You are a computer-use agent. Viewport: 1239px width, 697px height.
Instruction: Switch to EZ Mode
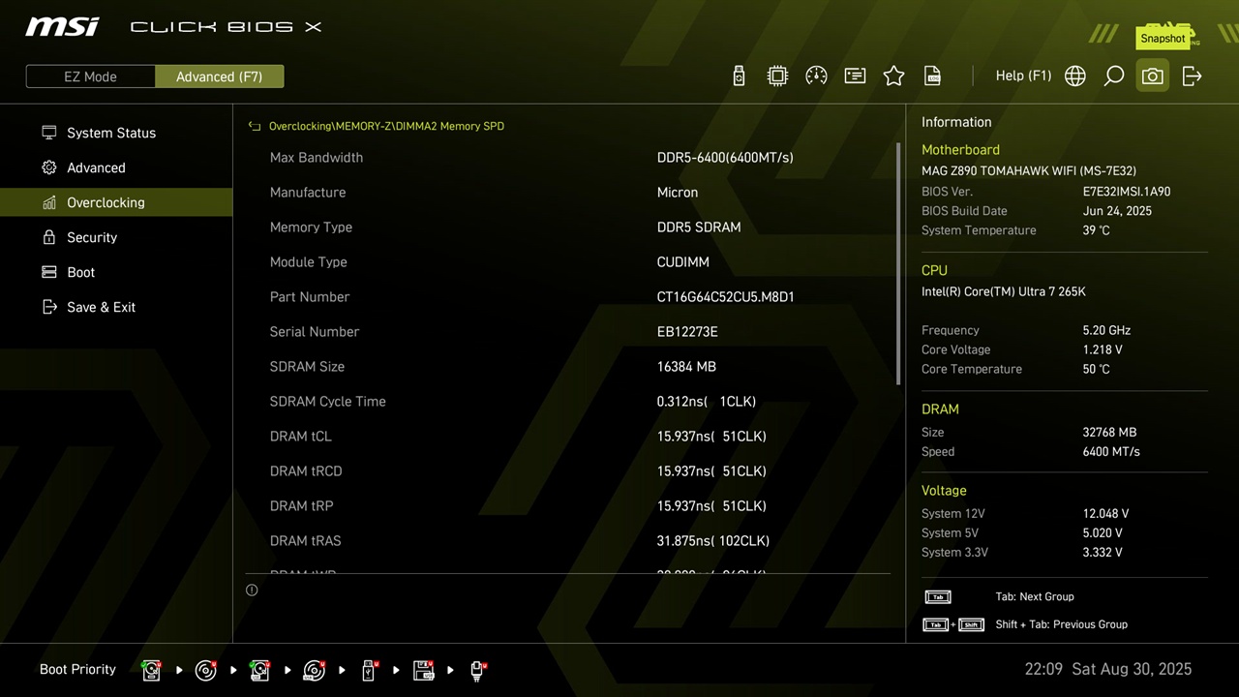pyautogui.click(x=90, y=76)
